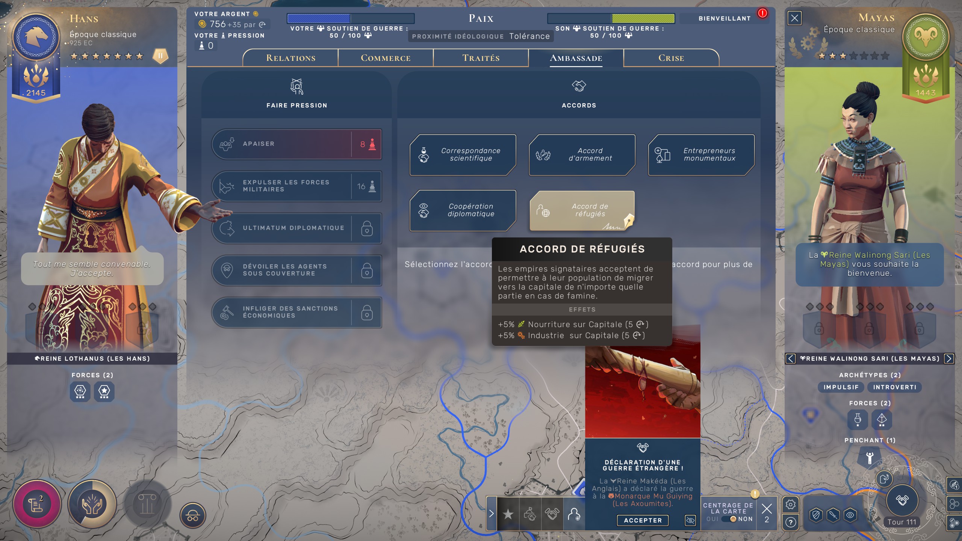This screenshot has width=962, height=541.
Task: Switch to the Traités tab
Action: click(481, 58)
